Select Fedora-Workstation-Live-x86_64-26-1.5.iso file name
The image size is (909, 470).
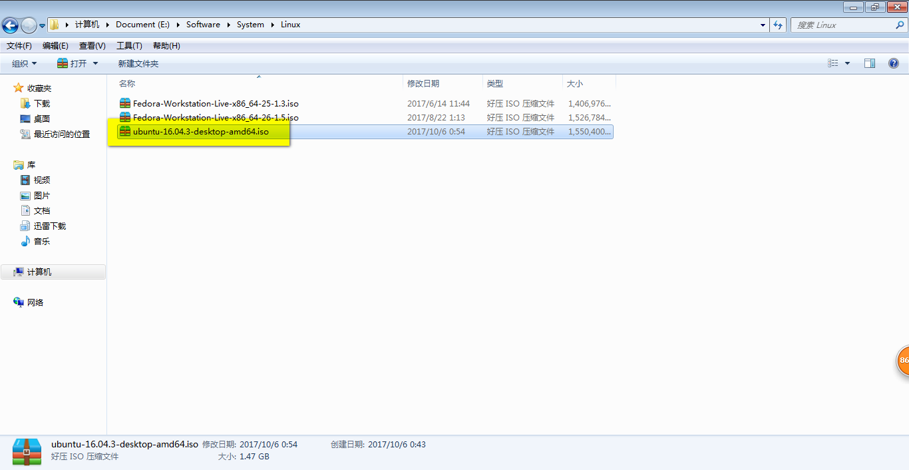[x=216, y=117]
